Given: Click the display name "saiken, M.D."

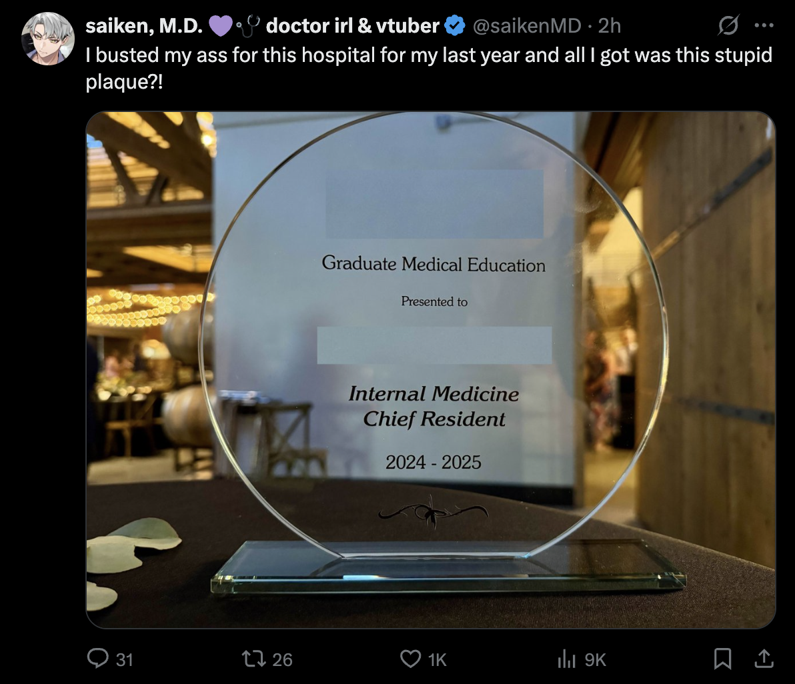Looking at the screenshot, I should click(x=144, y=26).
